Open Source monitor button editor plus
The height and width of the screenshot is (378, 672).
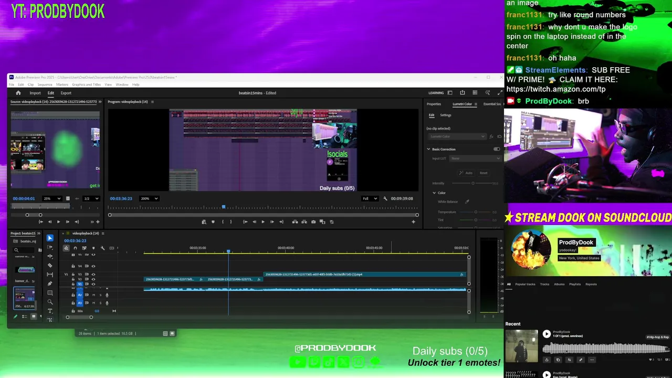coord(98,222)
